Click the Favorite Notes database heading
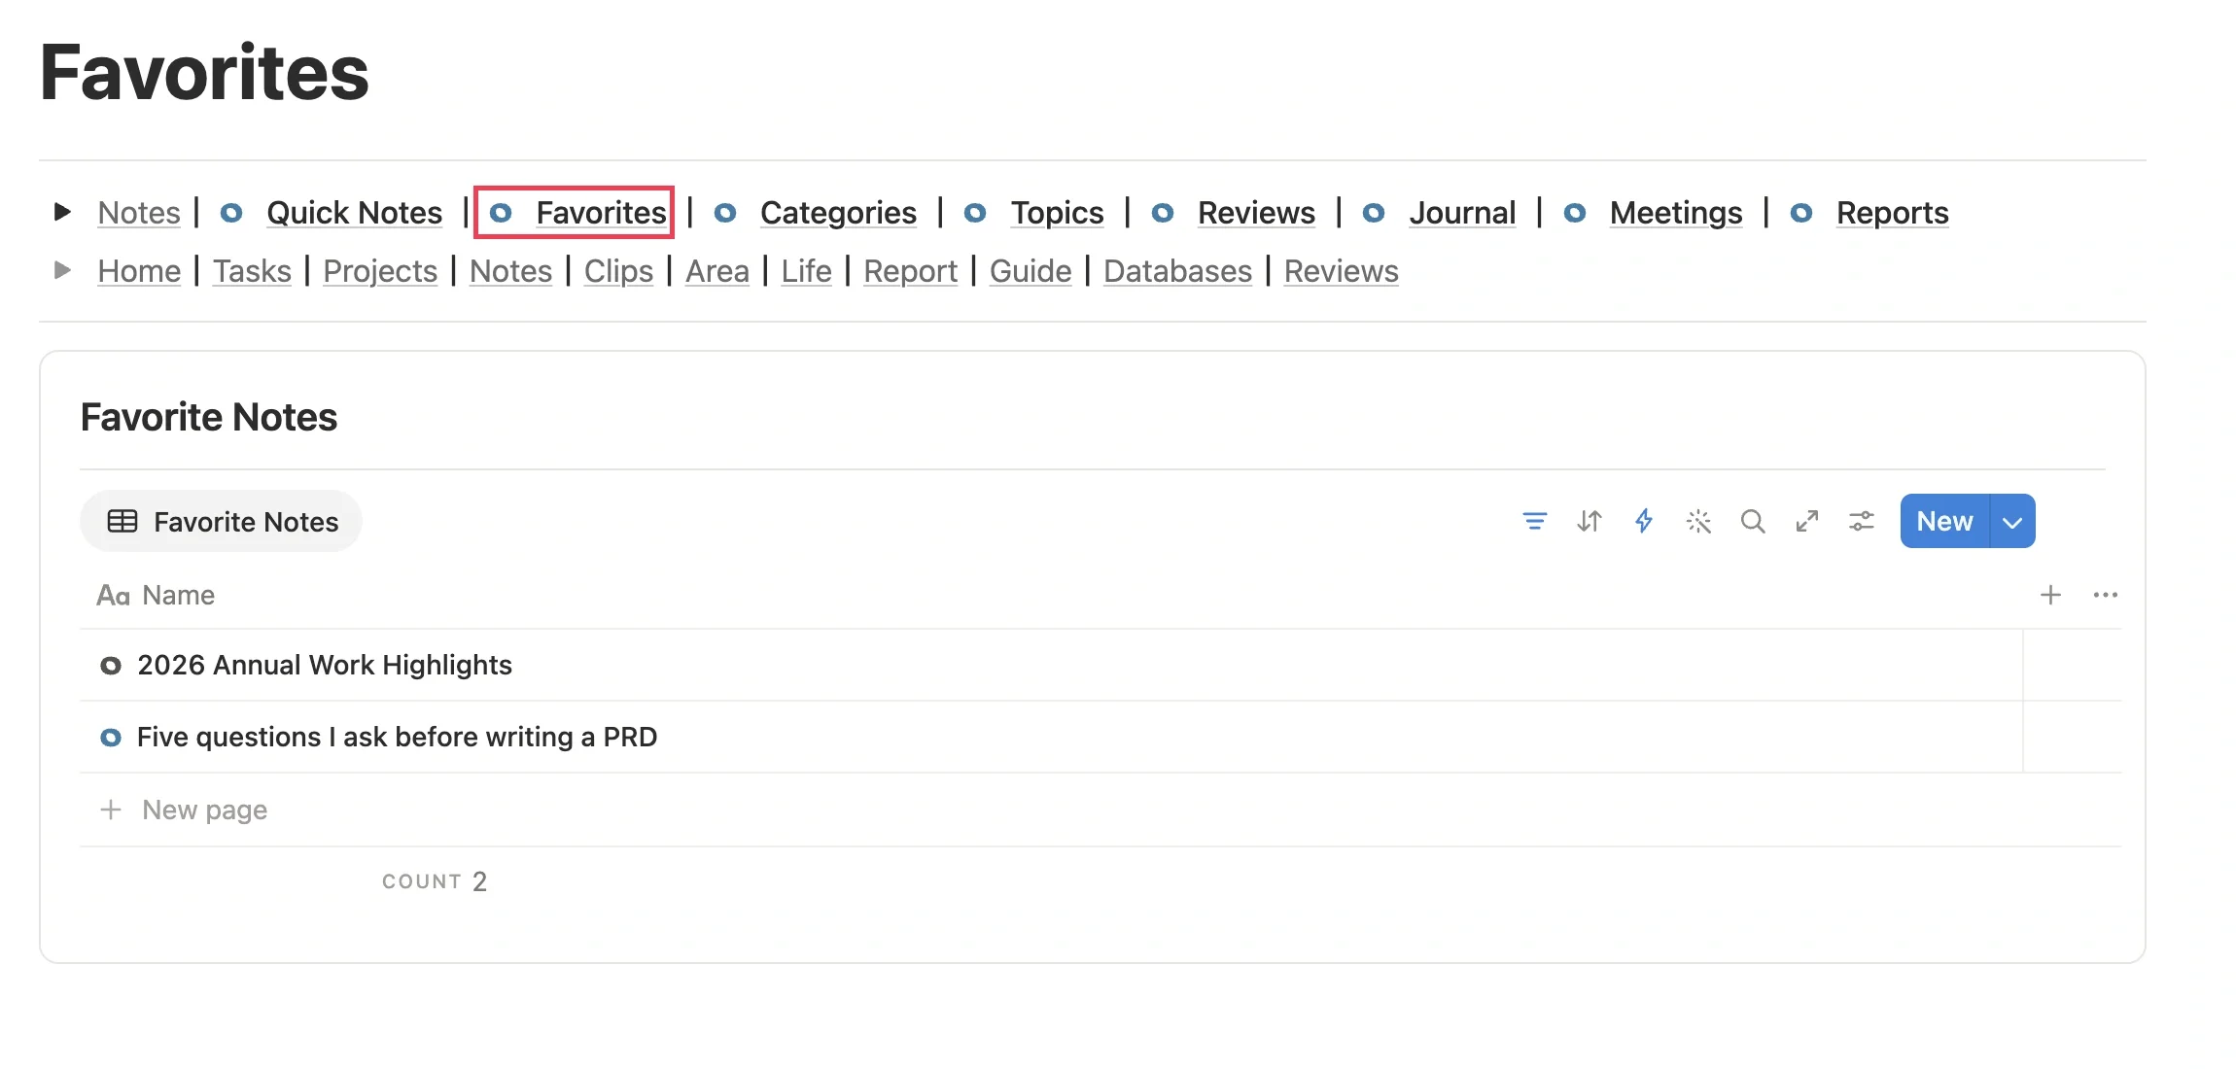Viewport: 2236px width, 1069px height. click(x=209, y=417)
